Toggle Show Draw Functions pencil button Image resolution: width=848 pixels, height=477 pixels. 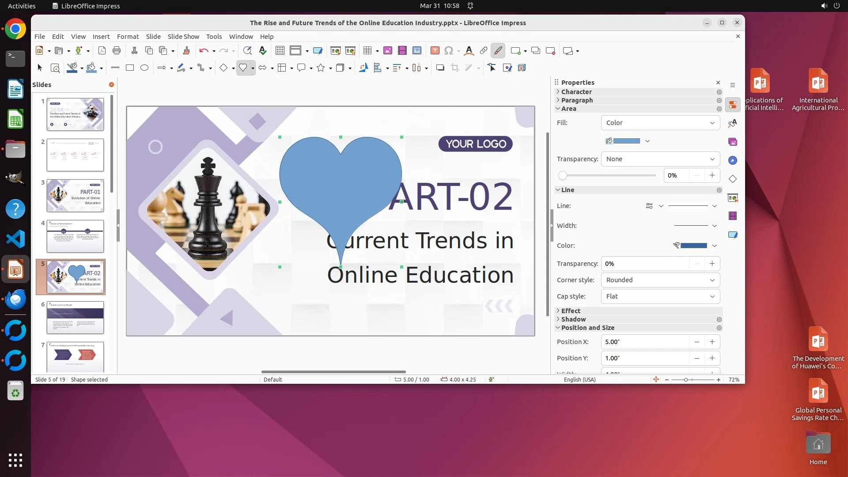click(498, 51)
